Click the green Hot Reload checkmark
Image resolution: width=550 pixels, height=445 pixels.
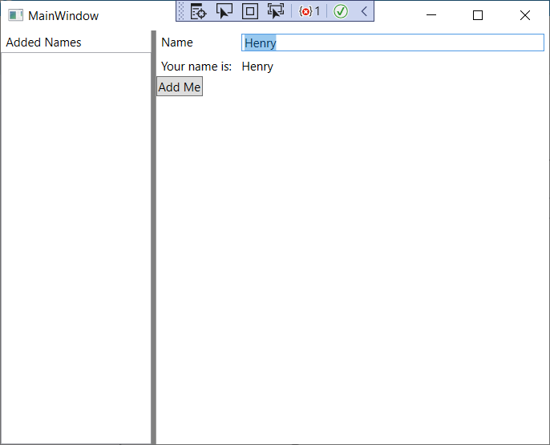click(x=340, y=11)
